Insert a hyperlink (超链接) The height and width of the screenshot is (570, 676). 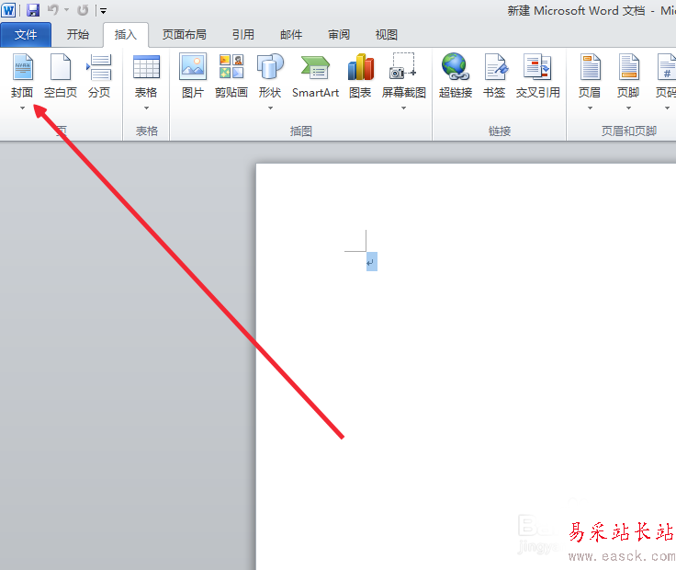(456, 77)
